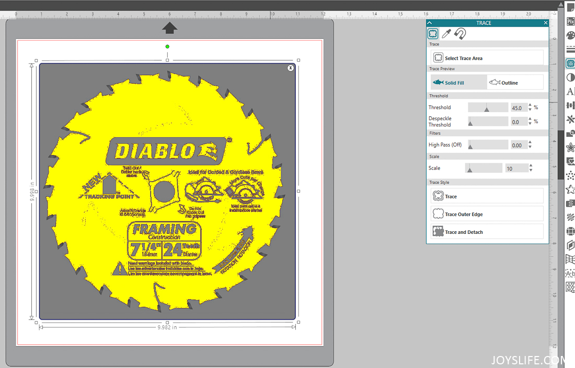Click the Threshold value field 45.0
575x368 pixels.
tap(519, 108)
